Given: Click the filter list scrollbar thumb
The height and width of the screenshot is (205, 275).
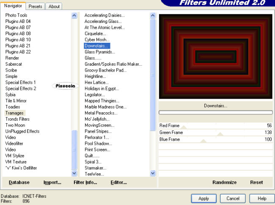Looking at the screenshot, I should point(153,75).
